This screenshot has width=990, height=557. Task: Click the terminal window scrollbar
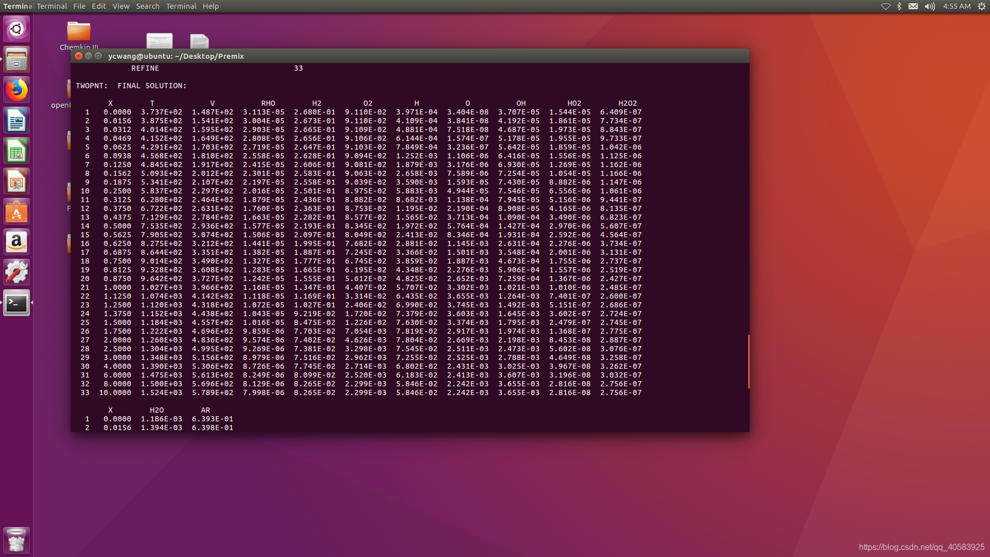click(748, 362)
